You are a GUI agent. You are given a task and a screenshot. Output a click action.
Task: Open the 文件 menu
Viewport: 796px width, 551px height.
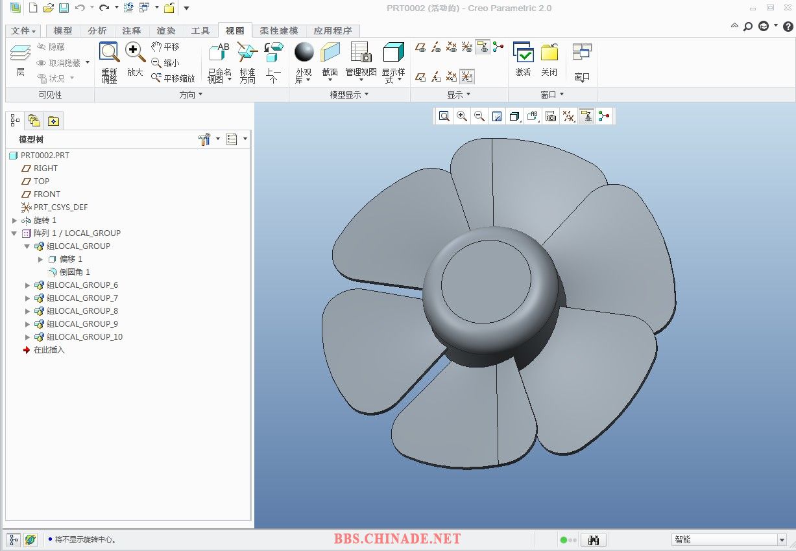point(24,31)
